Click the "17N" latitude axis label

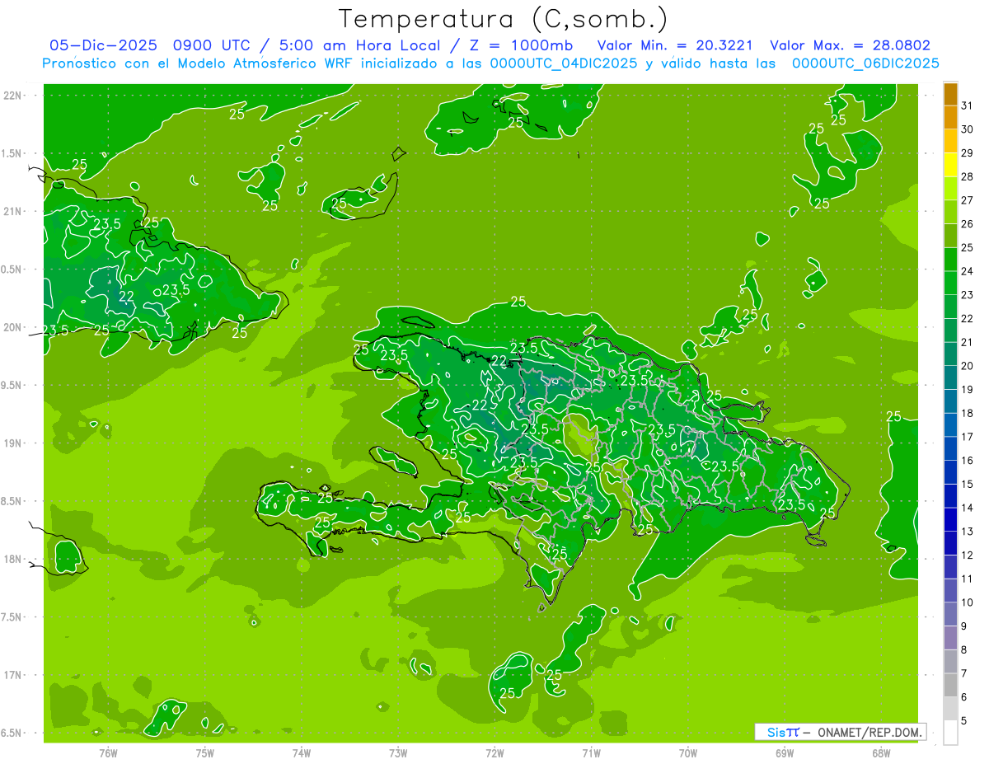tap(13, 675)
